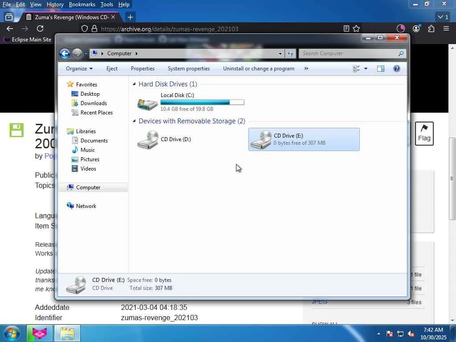Open Explorer help via the question mark icon
The height and width of the screenshot is (342, 456).
(x=397, y=69)
